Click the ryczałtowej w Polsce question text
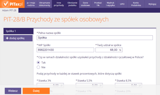Image resolution: width=160 pixels, height=95 pixels. [90, 57]
